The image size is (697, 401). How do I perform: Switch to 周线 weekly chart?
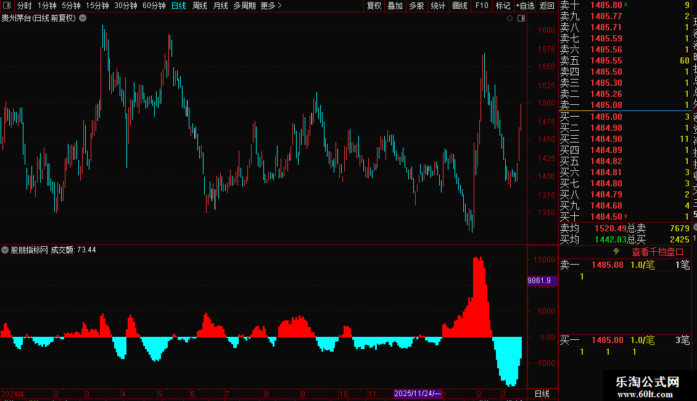click(x=200, y=6)
